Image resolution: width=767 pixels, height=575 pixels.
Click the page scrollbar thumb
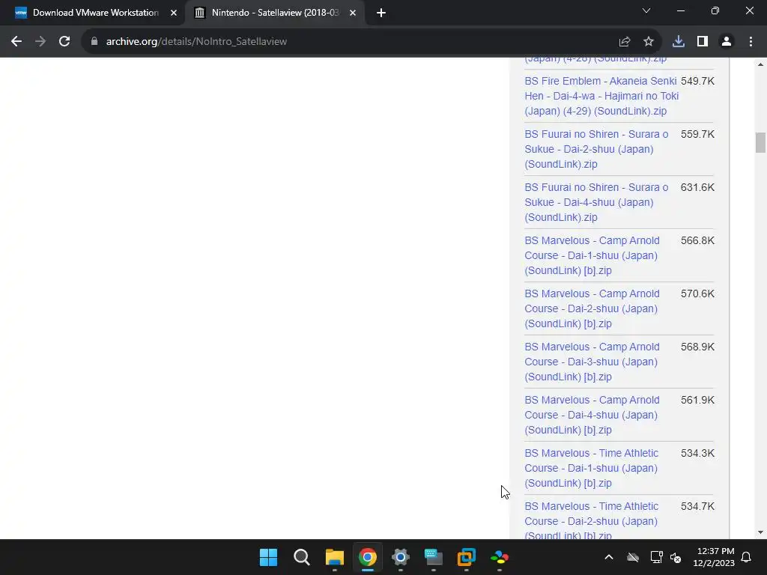pos(760,143)
